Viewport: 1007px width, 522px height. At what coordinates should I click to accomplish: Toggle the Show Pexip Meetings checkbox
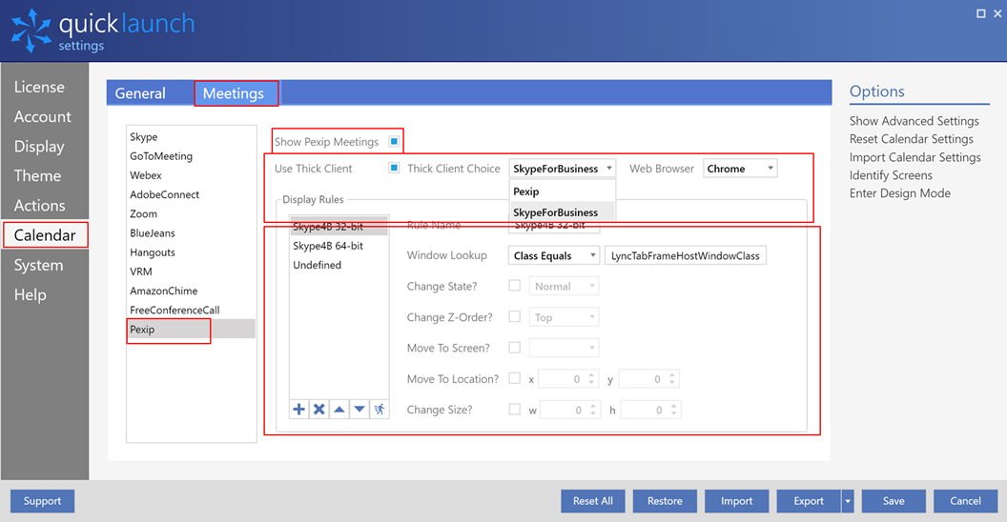pyautogui.click(x=395, y=141)
